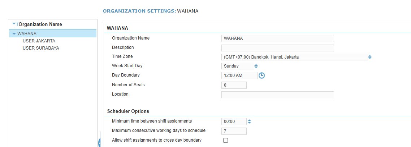Click the Organization Name column header label
411x147 pixels.
(x=40, y=24)
